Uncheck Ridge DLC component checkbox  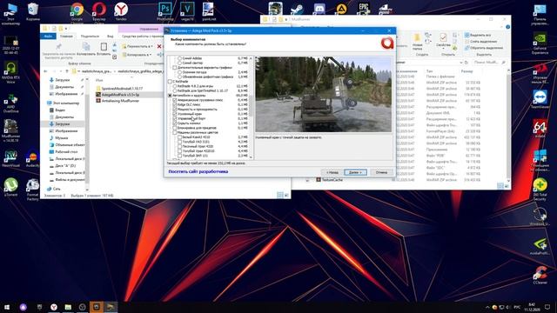pos(175,104)
